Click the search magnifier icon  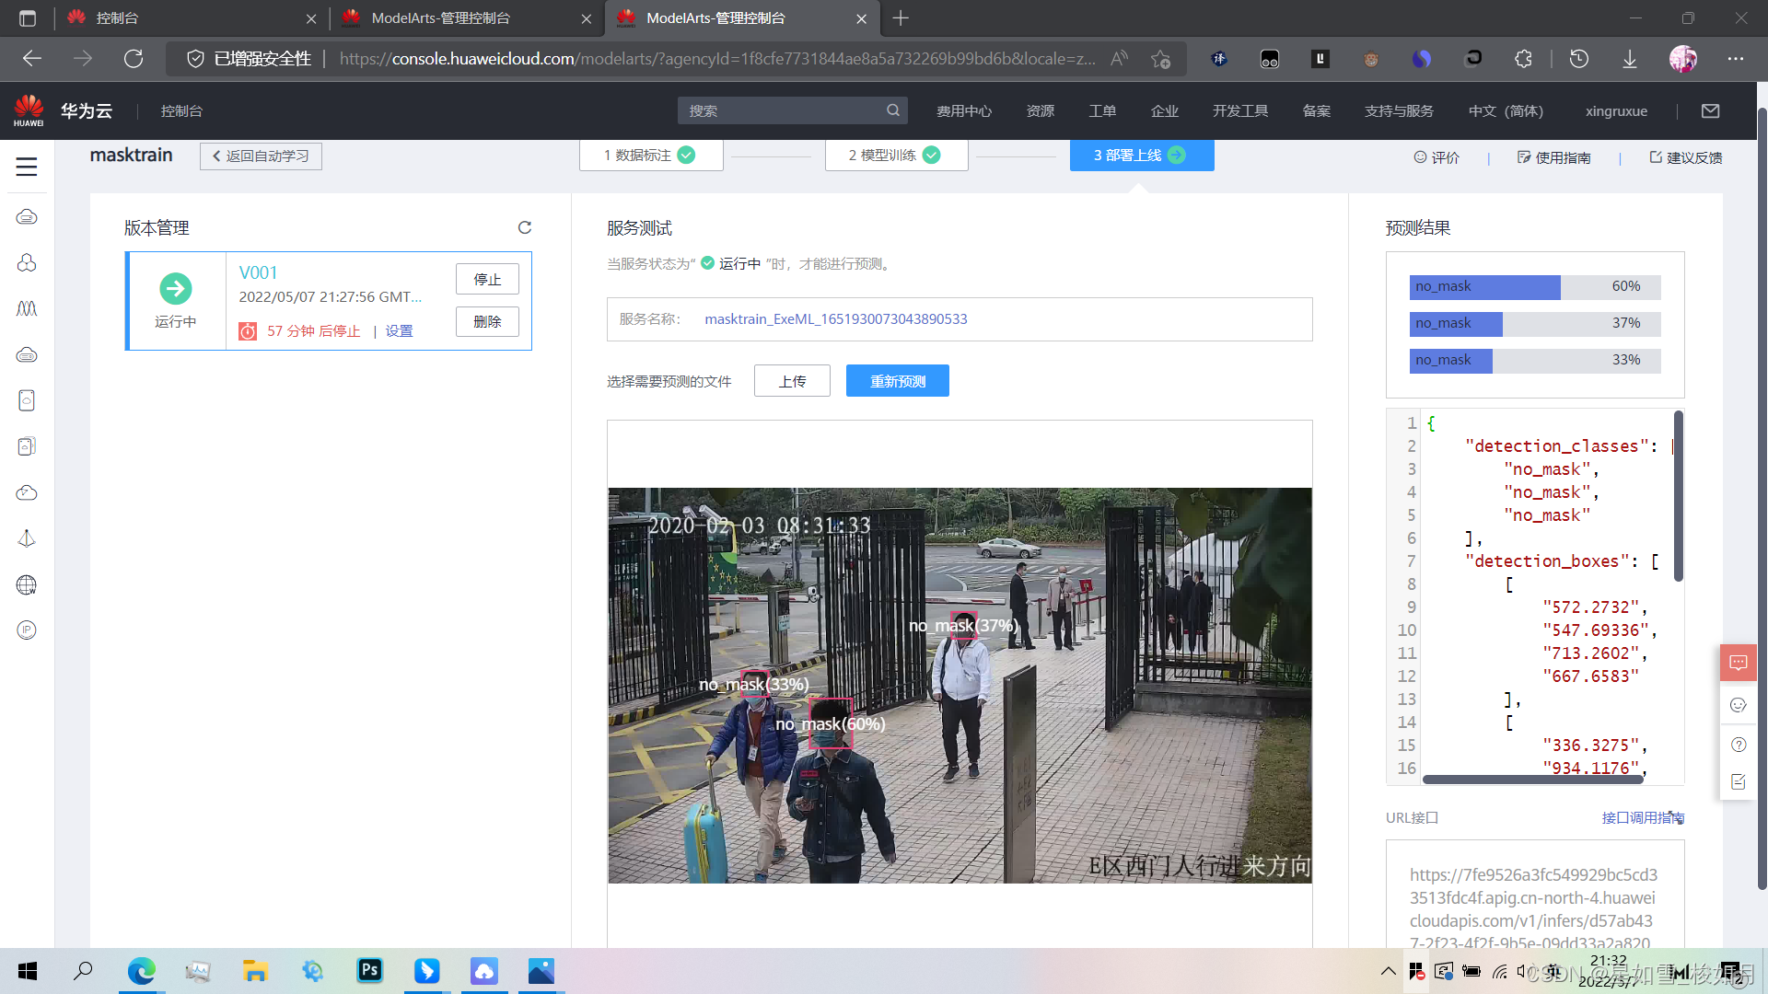coord(893,110)
